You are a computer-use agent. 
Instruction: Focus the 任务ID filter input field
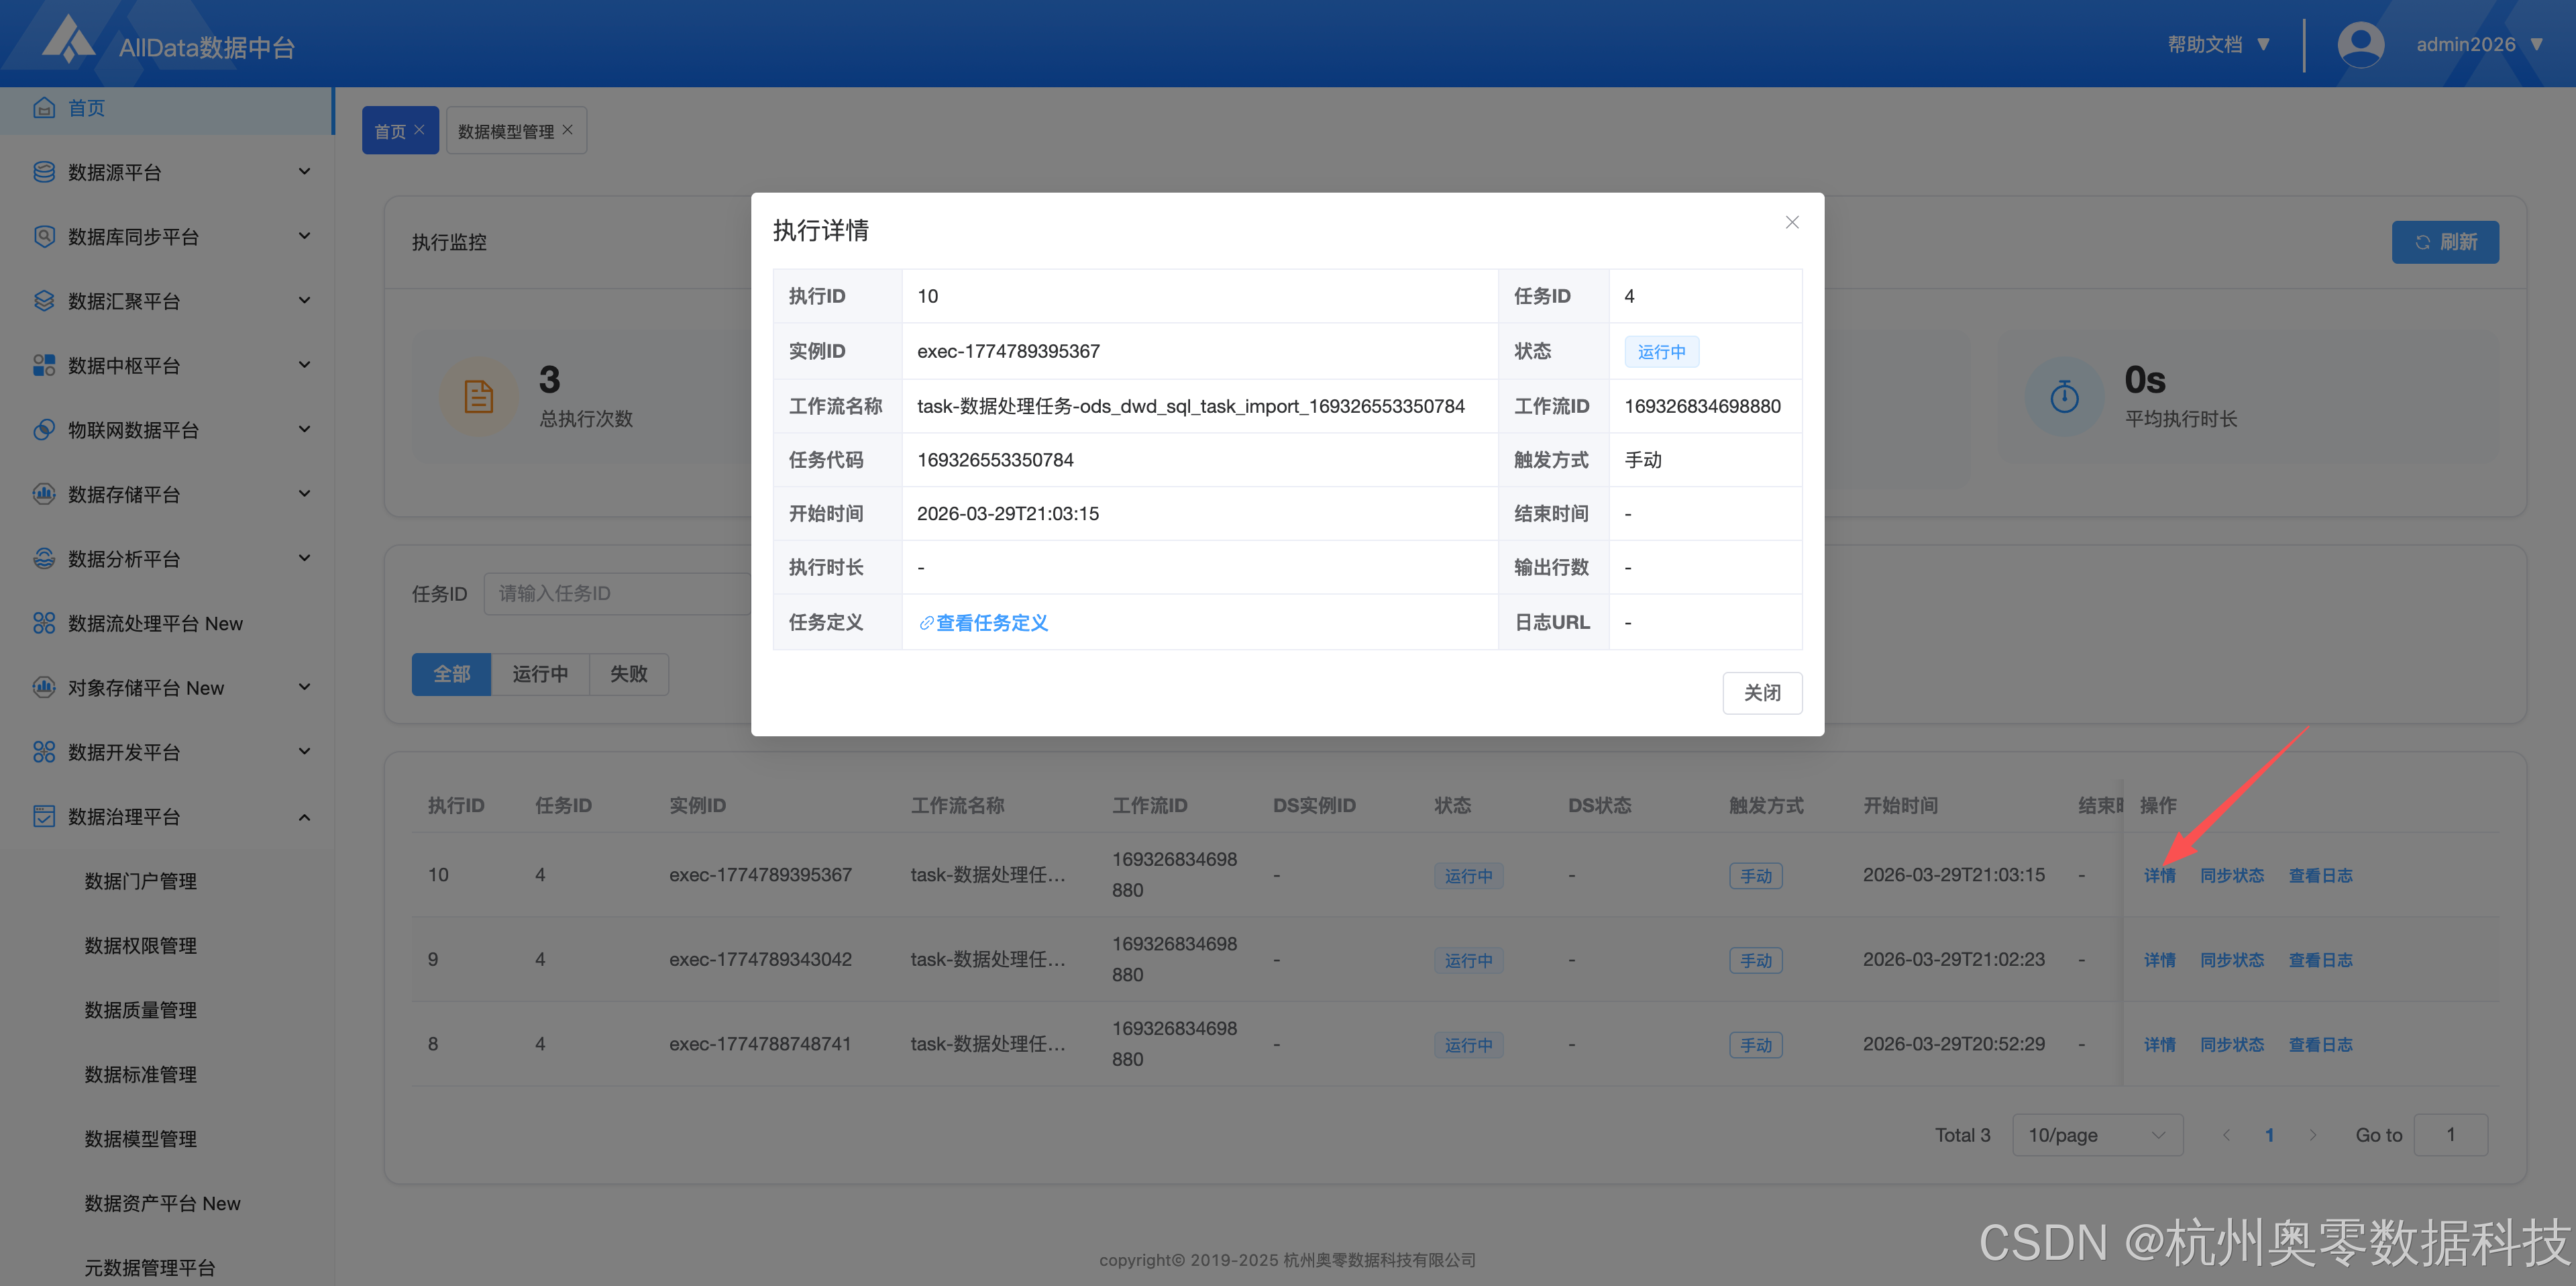click(x=617, y=593)
